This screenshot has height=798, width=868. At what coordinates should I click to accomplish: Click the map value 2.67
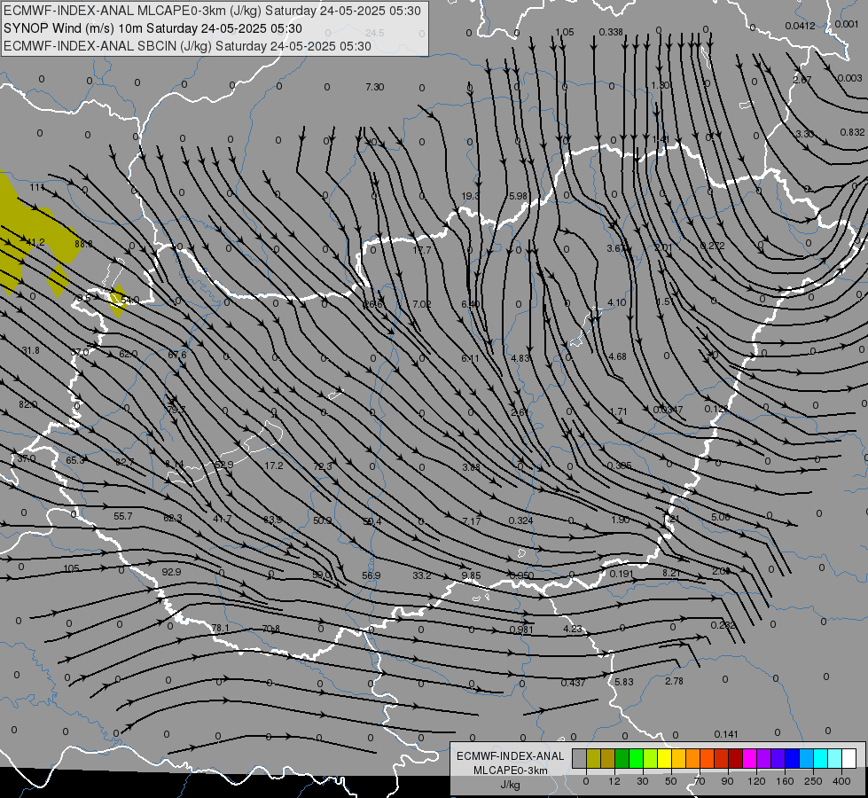coord(802,80)
